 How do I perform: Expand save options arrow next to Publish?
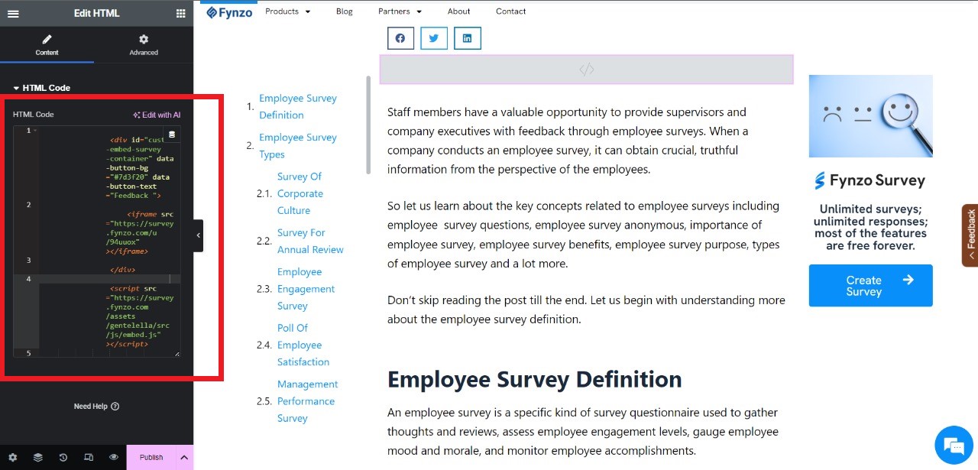point(184,457)
